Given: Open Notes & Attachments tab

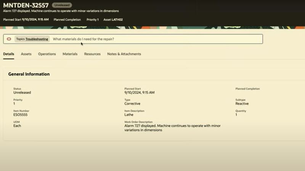Looking at the screenshot, I should (x=124, y=54).
